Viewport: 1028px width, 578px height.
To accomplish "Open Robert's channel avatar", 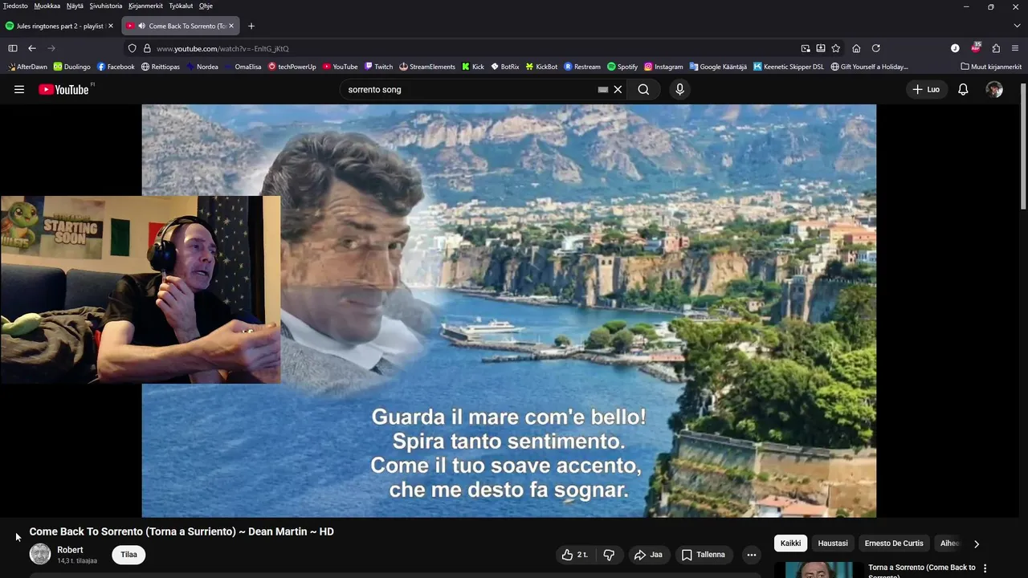I will [40, 554].
